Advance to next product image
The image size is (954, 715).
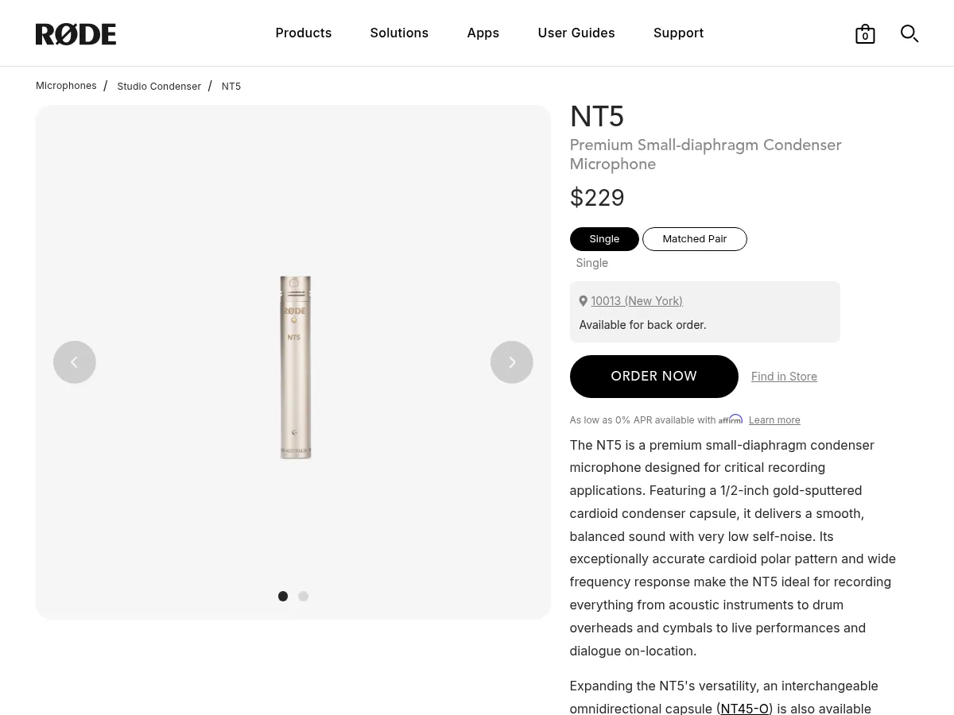click(x=511, y=362)
